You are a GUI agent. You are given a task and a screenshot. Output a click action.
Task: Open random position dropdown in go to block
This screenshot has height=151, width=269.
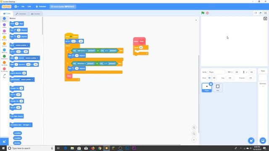[x=22, y=45]
